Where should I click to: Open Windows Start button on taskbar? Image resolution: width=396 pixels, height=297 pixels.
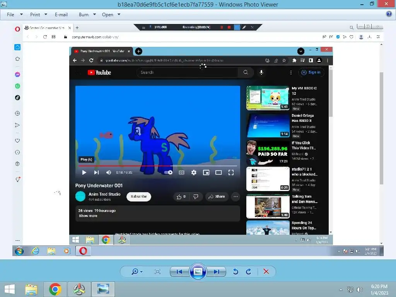click(10, 289)
